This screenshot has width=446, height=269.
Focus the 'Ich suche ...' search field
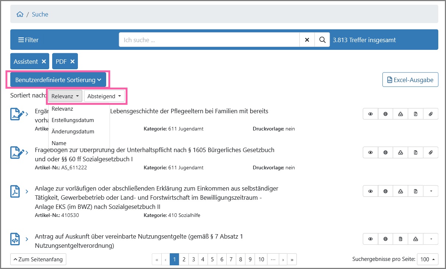209,40
